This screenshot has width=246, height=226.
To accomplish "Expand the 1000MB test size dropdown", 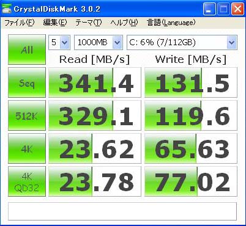I will coord(99,42).
